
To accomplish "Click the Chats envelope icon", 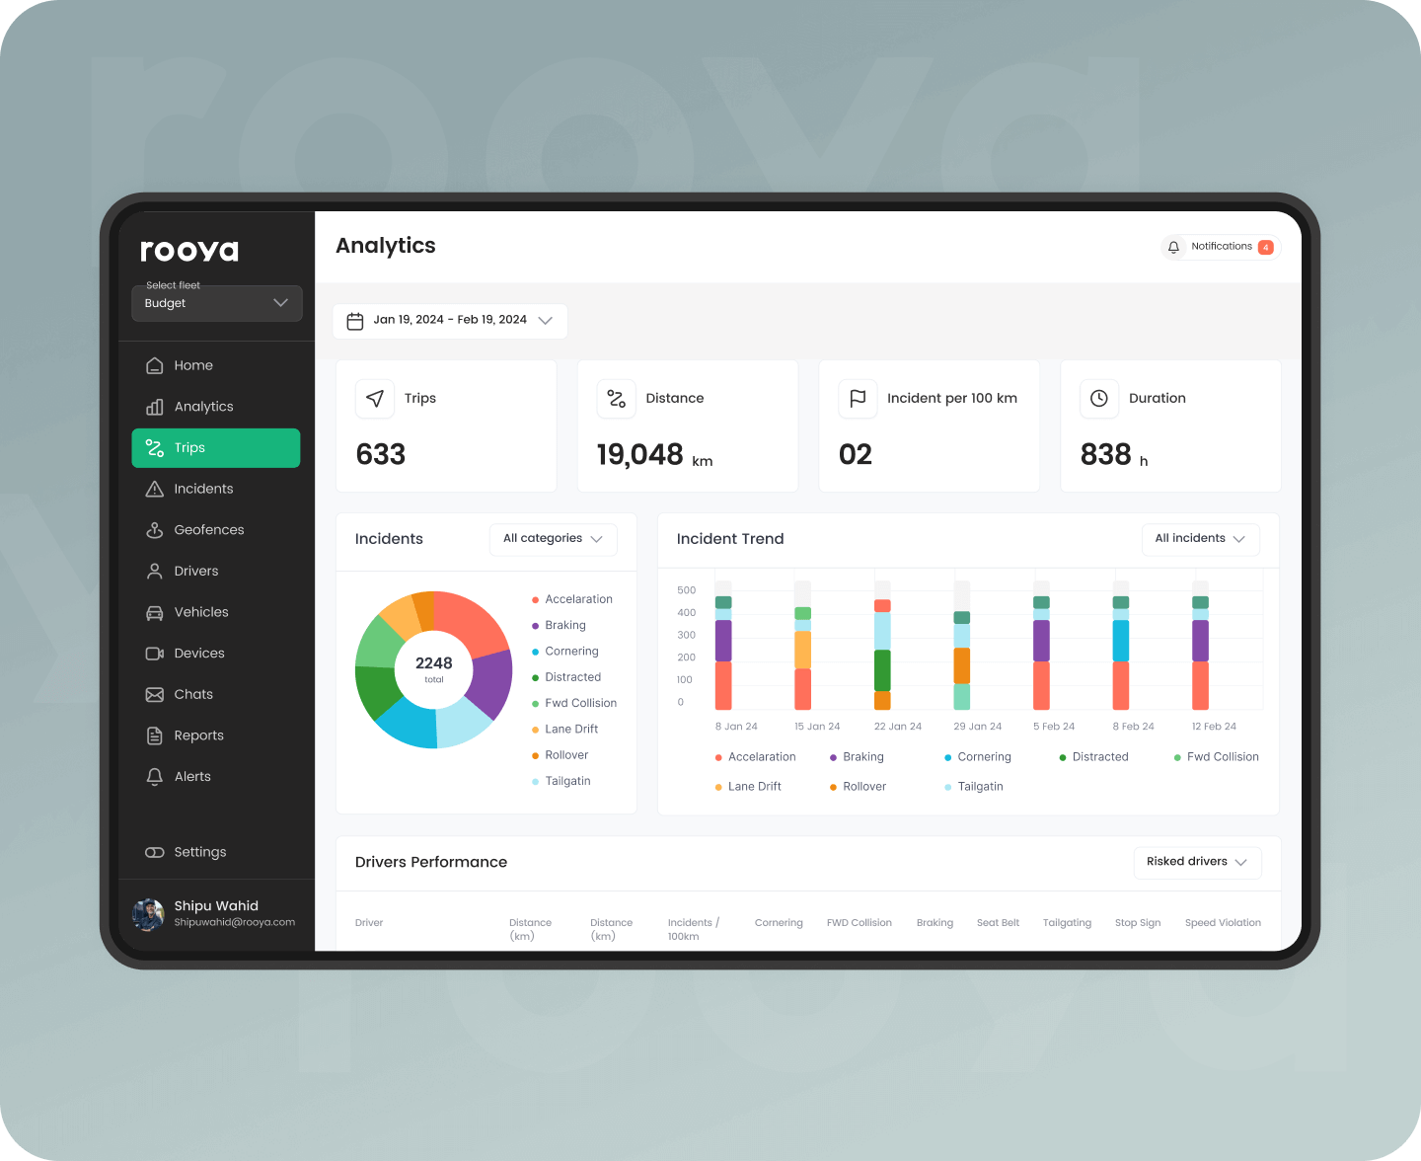I will [x=155, y=694].
